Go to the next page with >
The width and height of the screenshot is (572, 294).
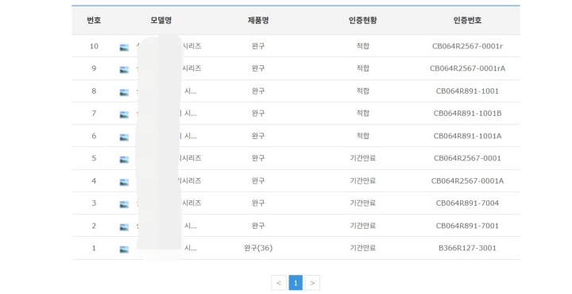[x=312, y=283]
